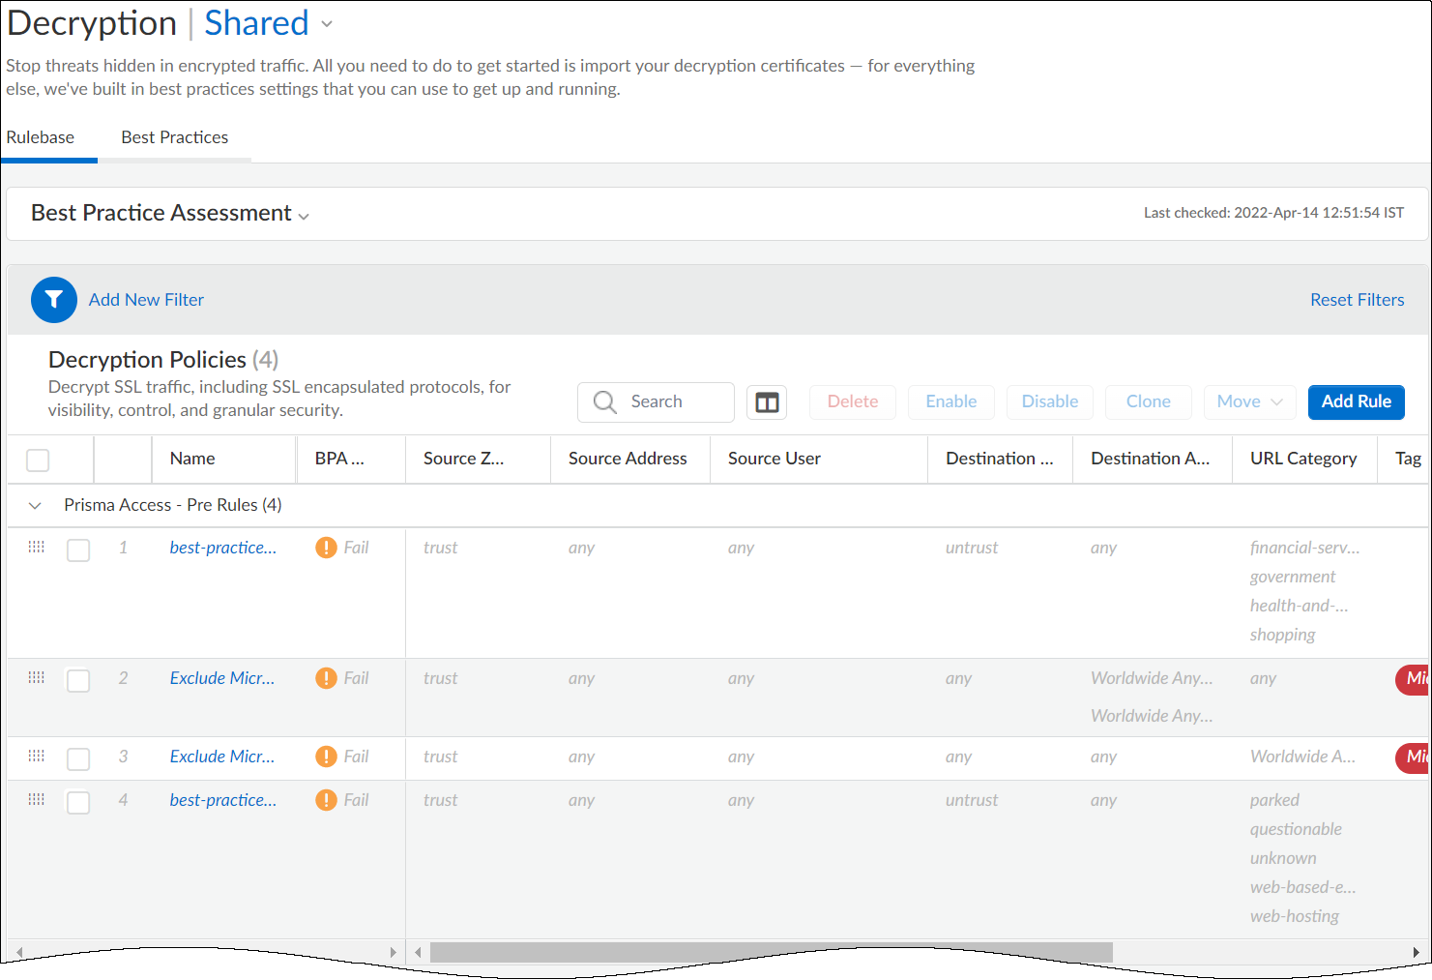
Task: Click the Last checked timestamp text
Action: coord(1273,213)
